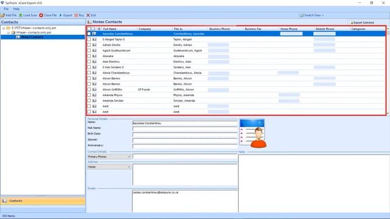Image resolution: width=390 pixels, height=219 pixels.
Task: Click the item-type column header icon
Action: coord(93,29)
